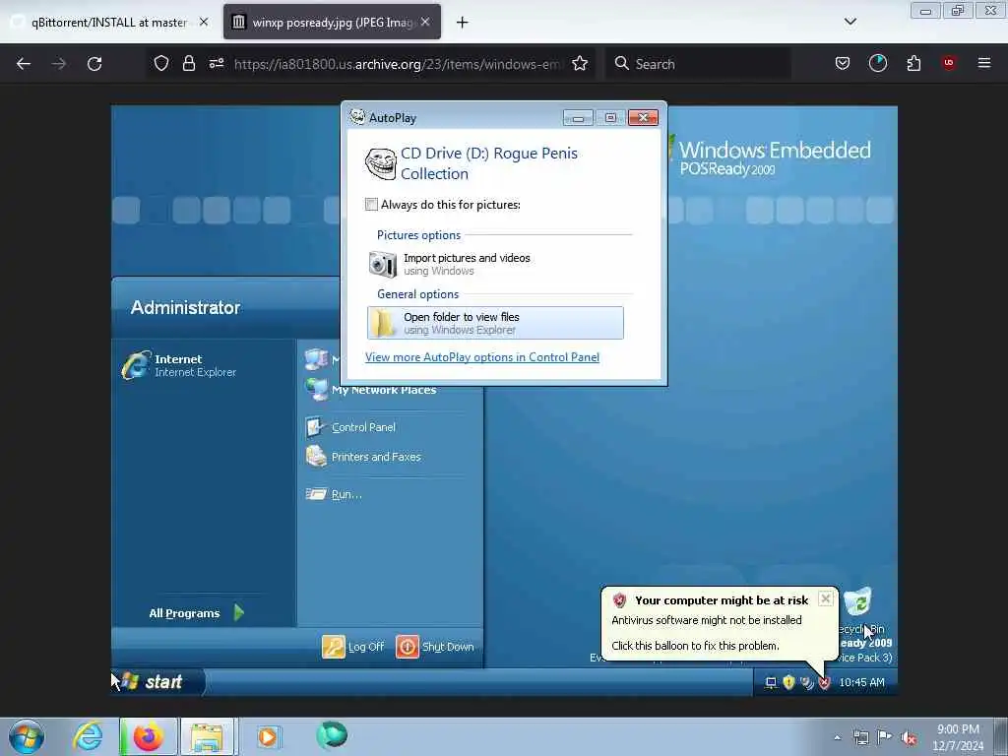1008x756 pixels.
Task: Focus the Firefox Search box
Action: click(698, 64)
